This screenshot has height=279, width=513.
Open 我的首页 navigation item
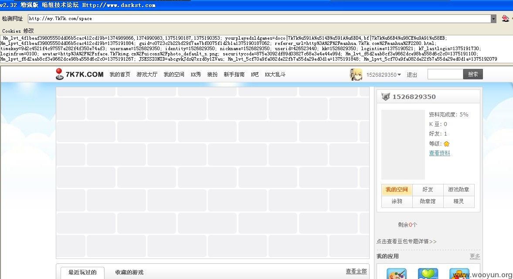click(120, 75)
